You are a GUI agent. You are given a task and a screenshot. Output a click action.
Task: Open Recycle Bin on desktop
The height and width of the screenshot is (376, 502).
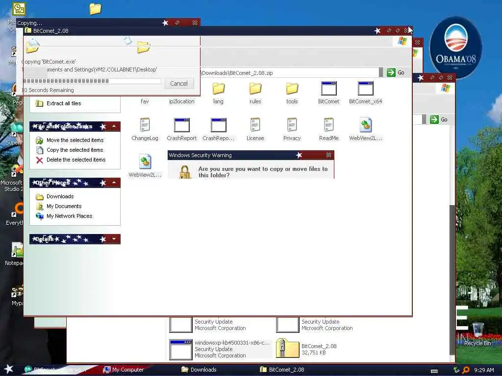pos(477,334)
